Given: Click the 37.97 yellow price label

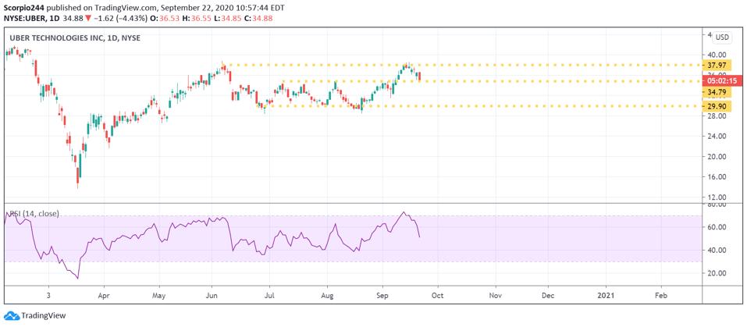Looking at the screenshot, I should tap(716, 65).
